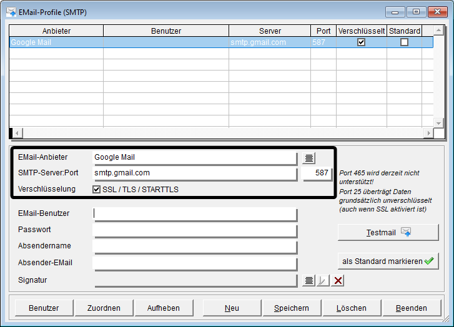
Task: Click the Benutzer button
Action: [x=44, y=308]
